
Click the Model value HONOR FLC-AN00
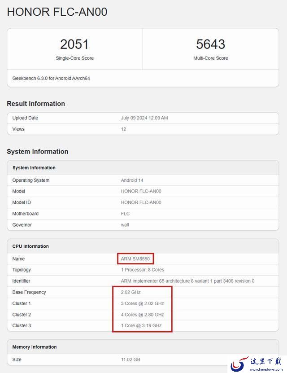141,191
